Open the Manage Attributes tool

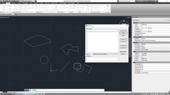pos(20,8)
